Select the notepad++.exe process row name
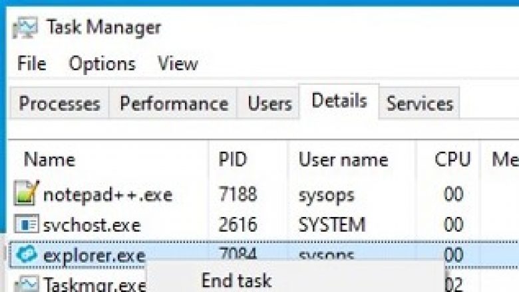This screenshot has width=519, height=292. pos(107,195)
